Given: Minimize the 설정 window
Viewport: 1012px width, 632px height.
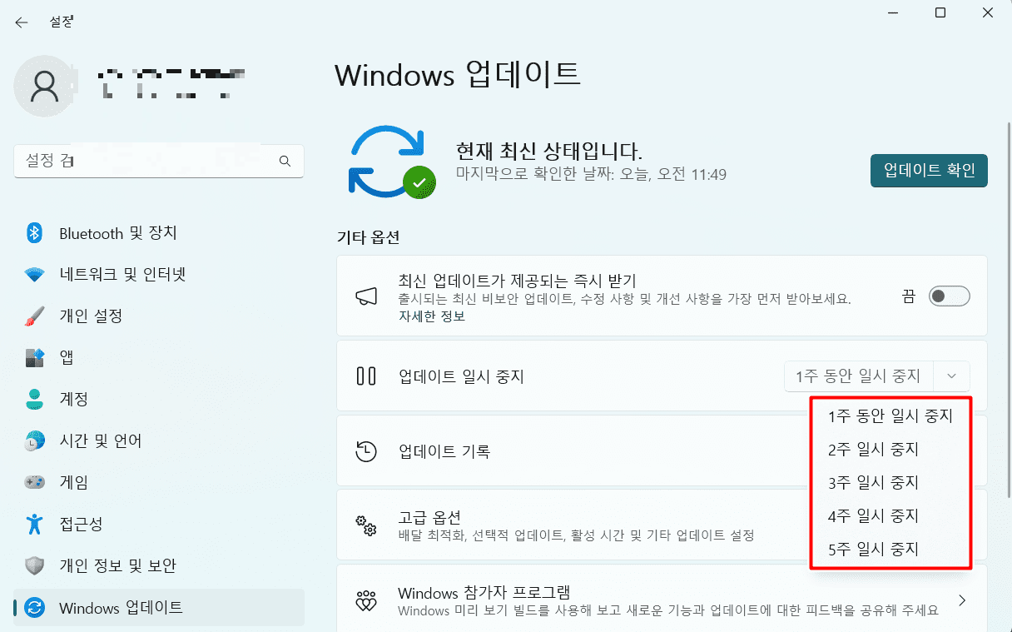Looking at the screenshot, I should 892,13.
